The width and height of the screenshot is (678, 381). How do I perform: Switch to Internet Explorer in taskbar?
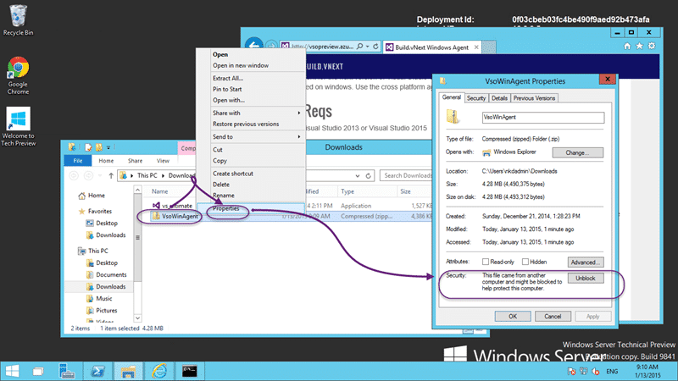pos(159,371)
